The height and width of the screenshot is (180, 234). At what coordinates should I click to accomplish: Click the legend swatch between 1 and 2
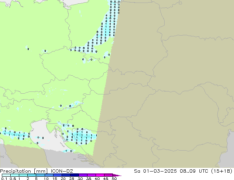tap(23, 175)
